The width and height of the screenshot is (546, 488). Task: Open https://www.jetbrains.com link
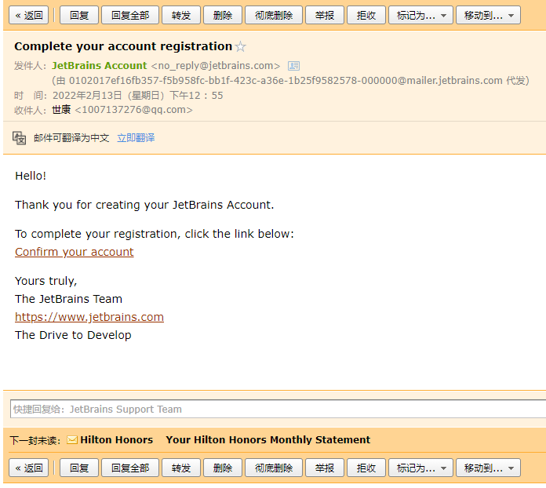tap(89, 317)
